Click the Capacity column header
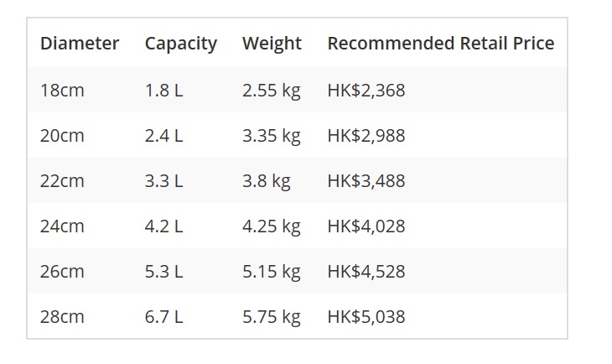Viewport: 612px width, 364px height. coord(181,44)
